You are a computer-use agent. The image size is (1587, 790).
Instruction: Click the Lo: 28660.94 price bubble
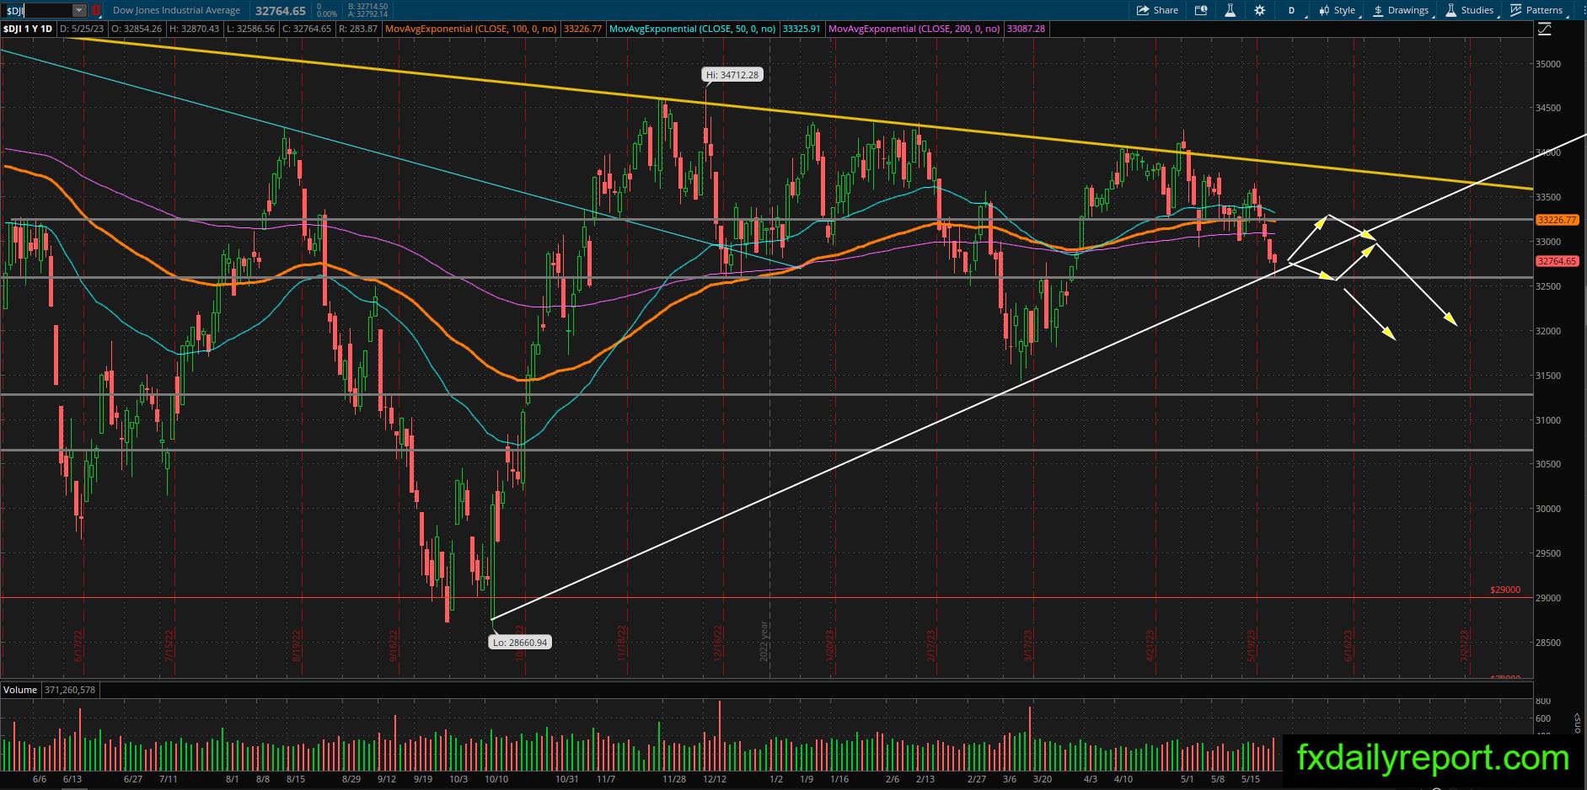pos(520,643)
